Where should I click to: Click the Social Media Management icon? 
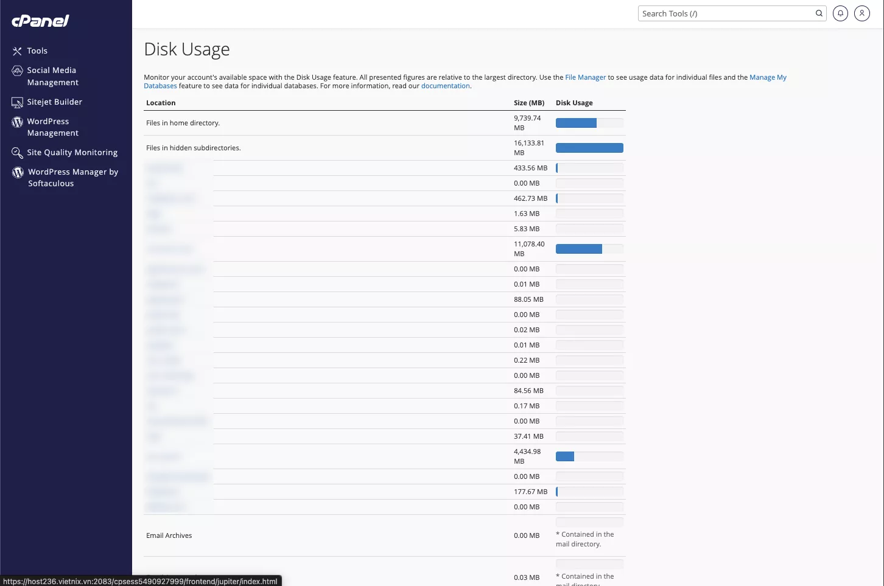coord(17,71)
